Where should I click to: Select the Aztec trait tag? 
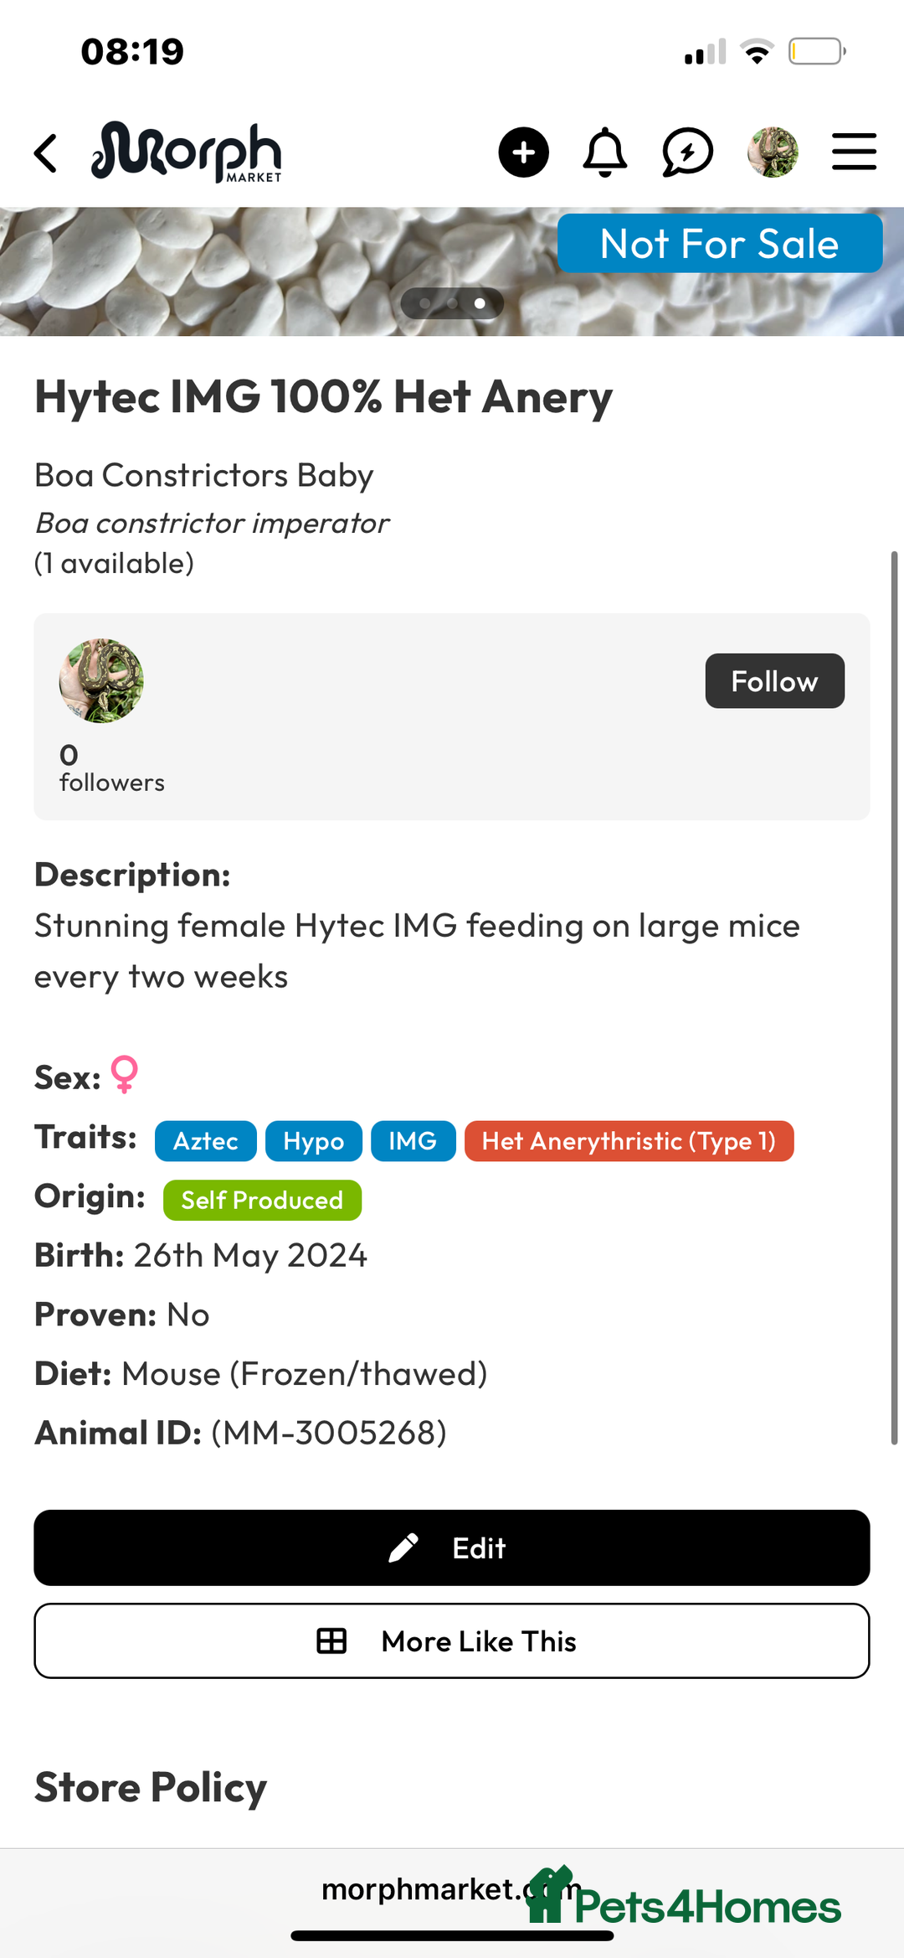coord(206,1141)
